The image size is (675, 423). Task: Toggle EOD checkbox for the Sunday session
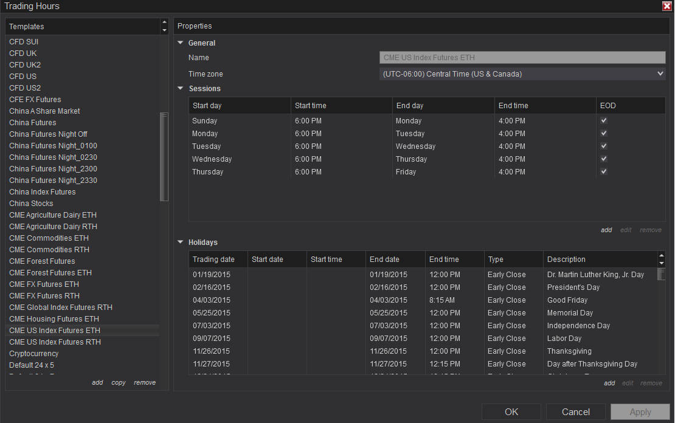604,121
